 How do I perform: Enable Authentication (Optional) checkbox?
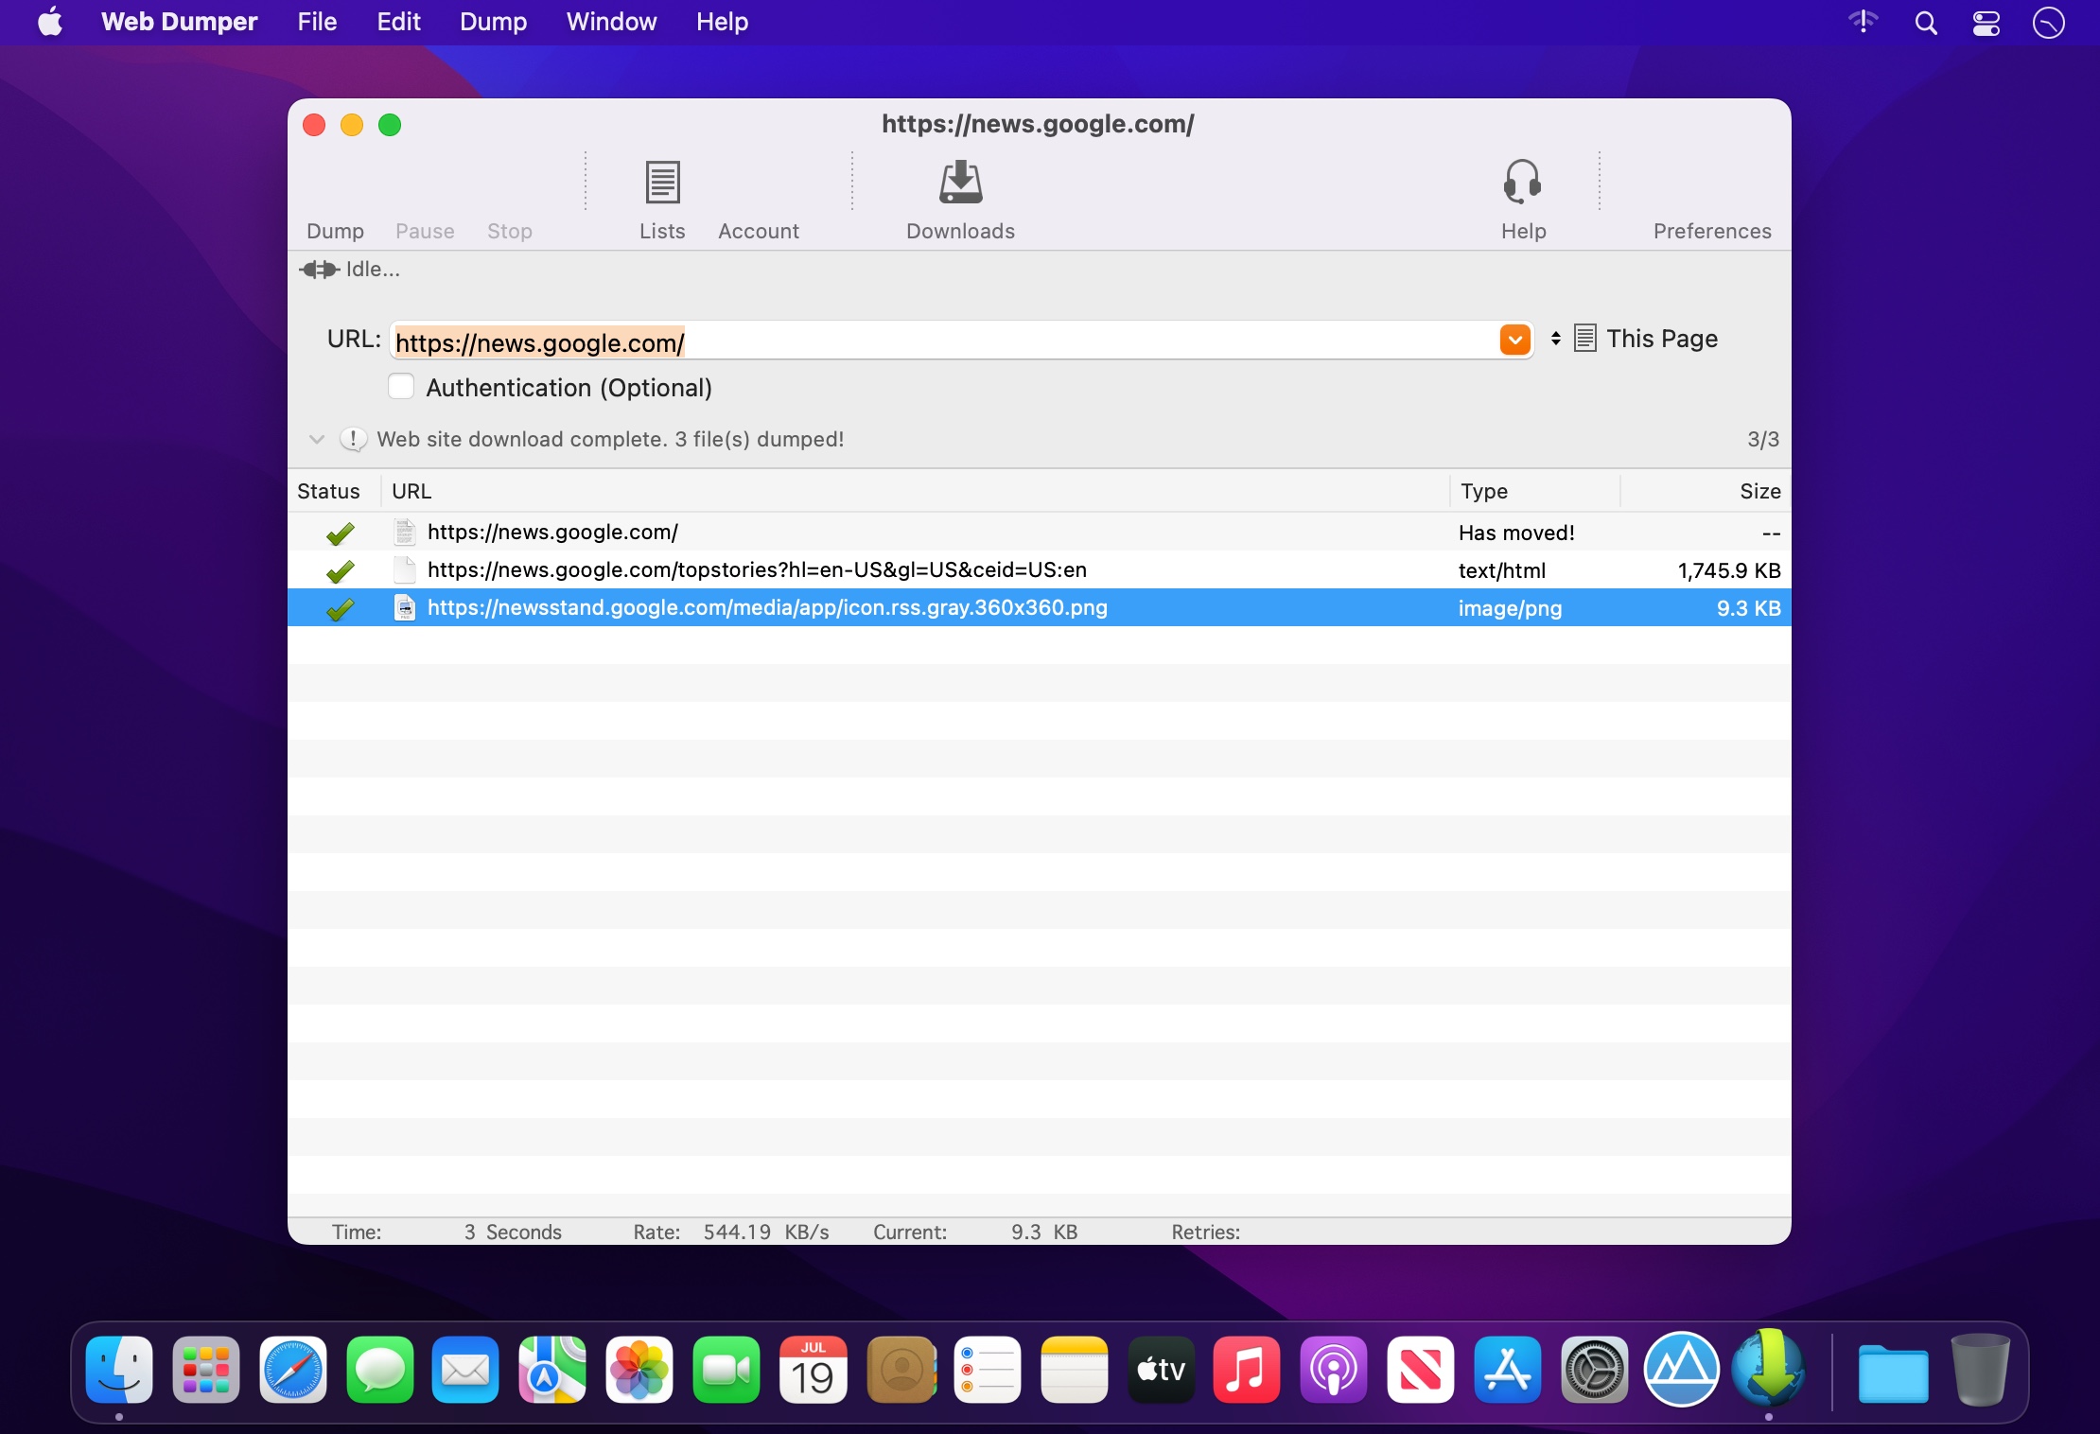coord(401,387)
